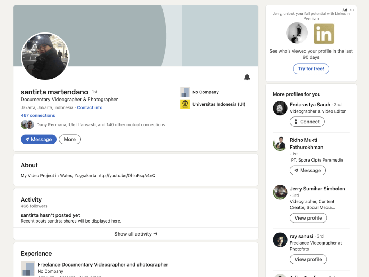Open the Freelance Documentary Videographer experience entry

[103, 264]
